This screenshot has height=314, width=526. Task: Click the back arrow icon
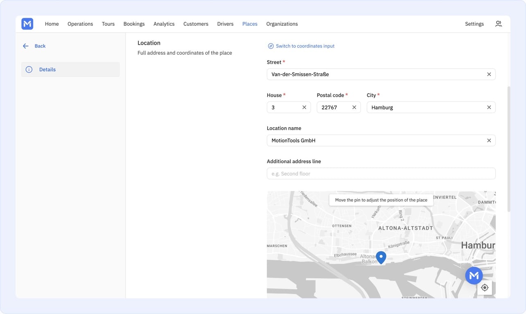(26, 46)
